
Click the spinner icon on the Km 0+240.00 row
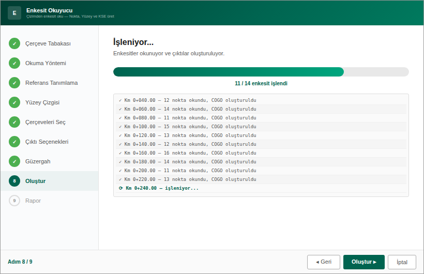pos(120,188)
